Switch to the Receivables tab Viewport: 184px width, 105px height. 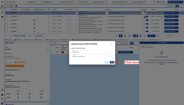(52, 40)
